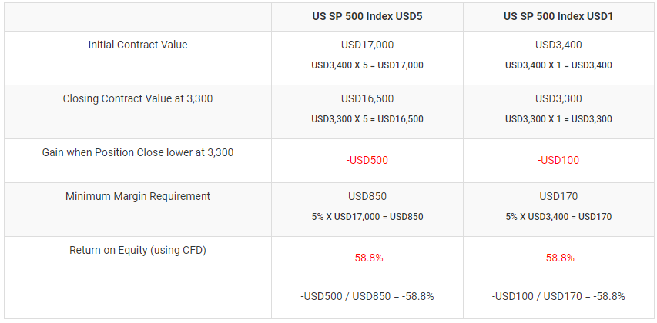Click the USD16,500 closing value
657x323 pixels.
click(x=367, y=98)
